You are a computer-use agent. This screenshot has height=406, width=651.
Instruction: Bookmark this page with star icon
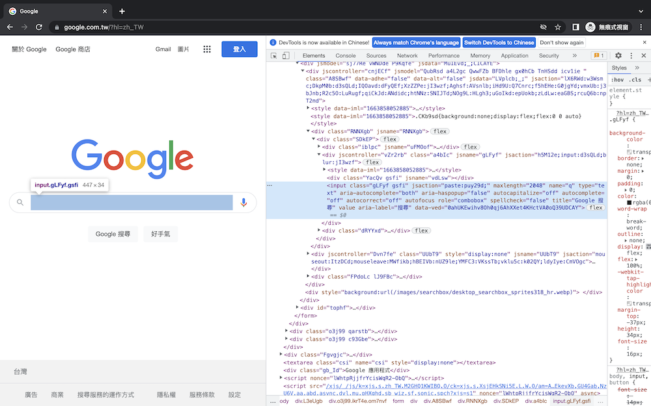[x=558, y=27]
